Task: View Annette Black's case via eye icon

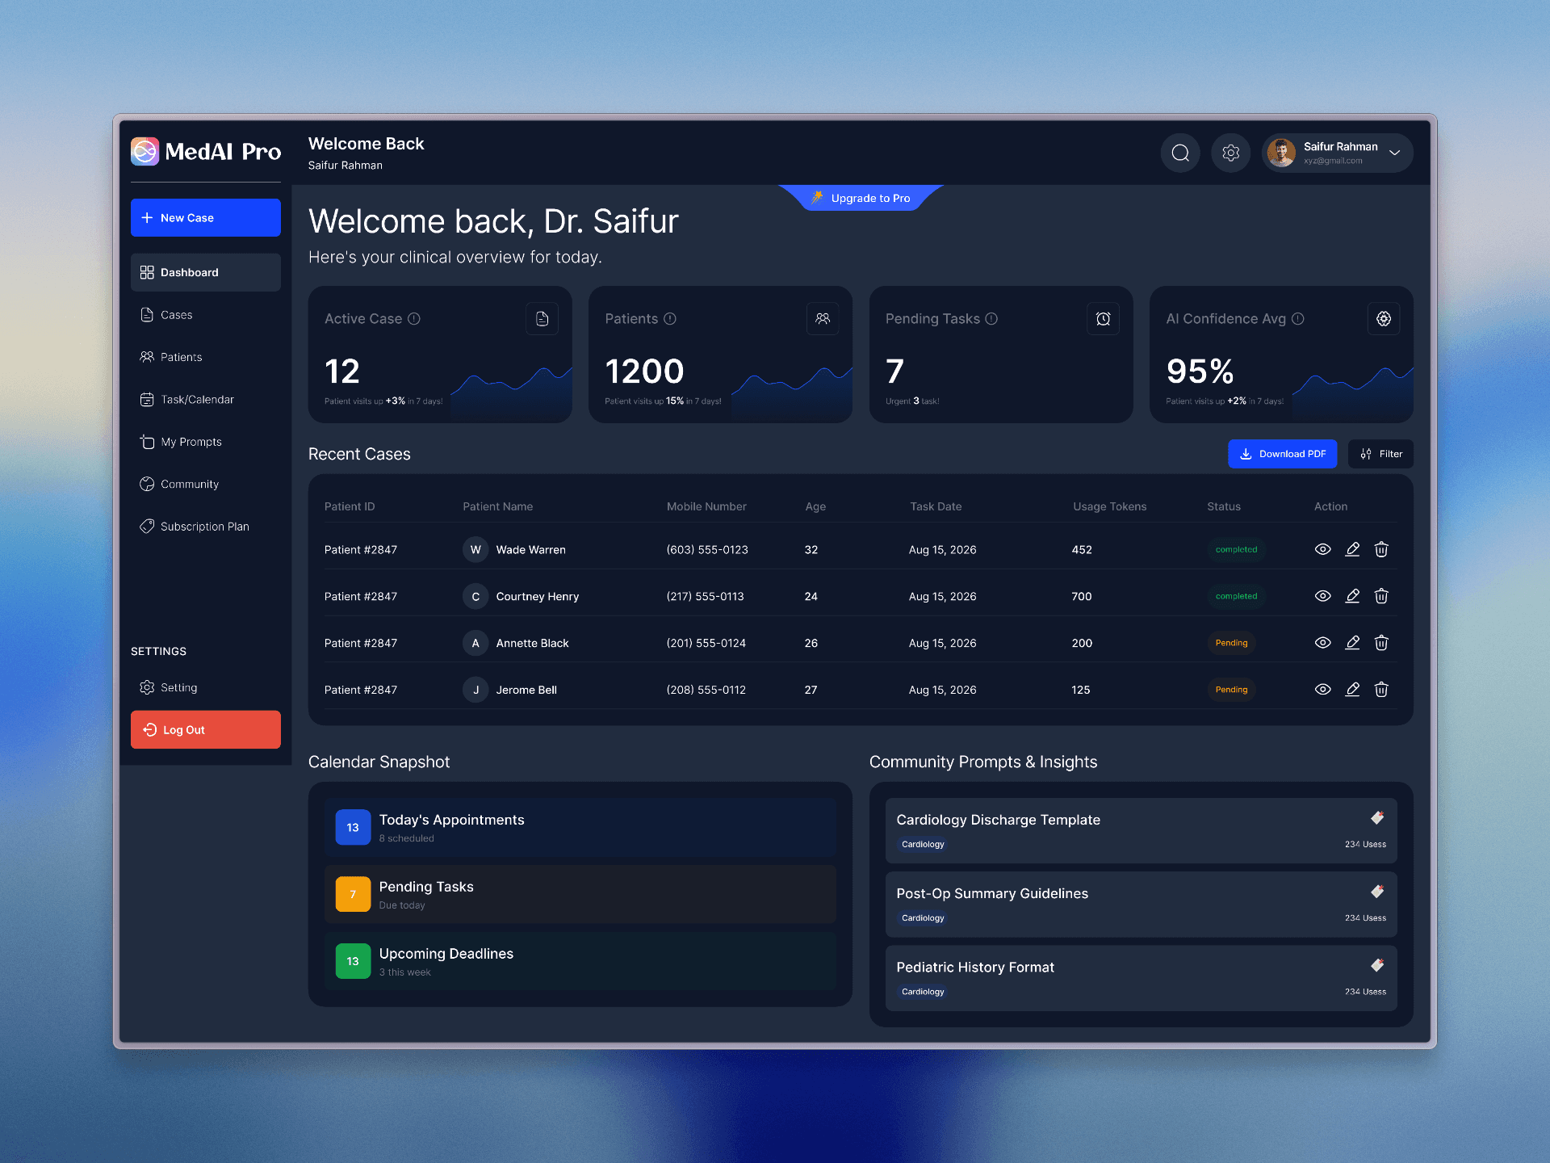Action: pyautogui.click(x=1322, y=643)
